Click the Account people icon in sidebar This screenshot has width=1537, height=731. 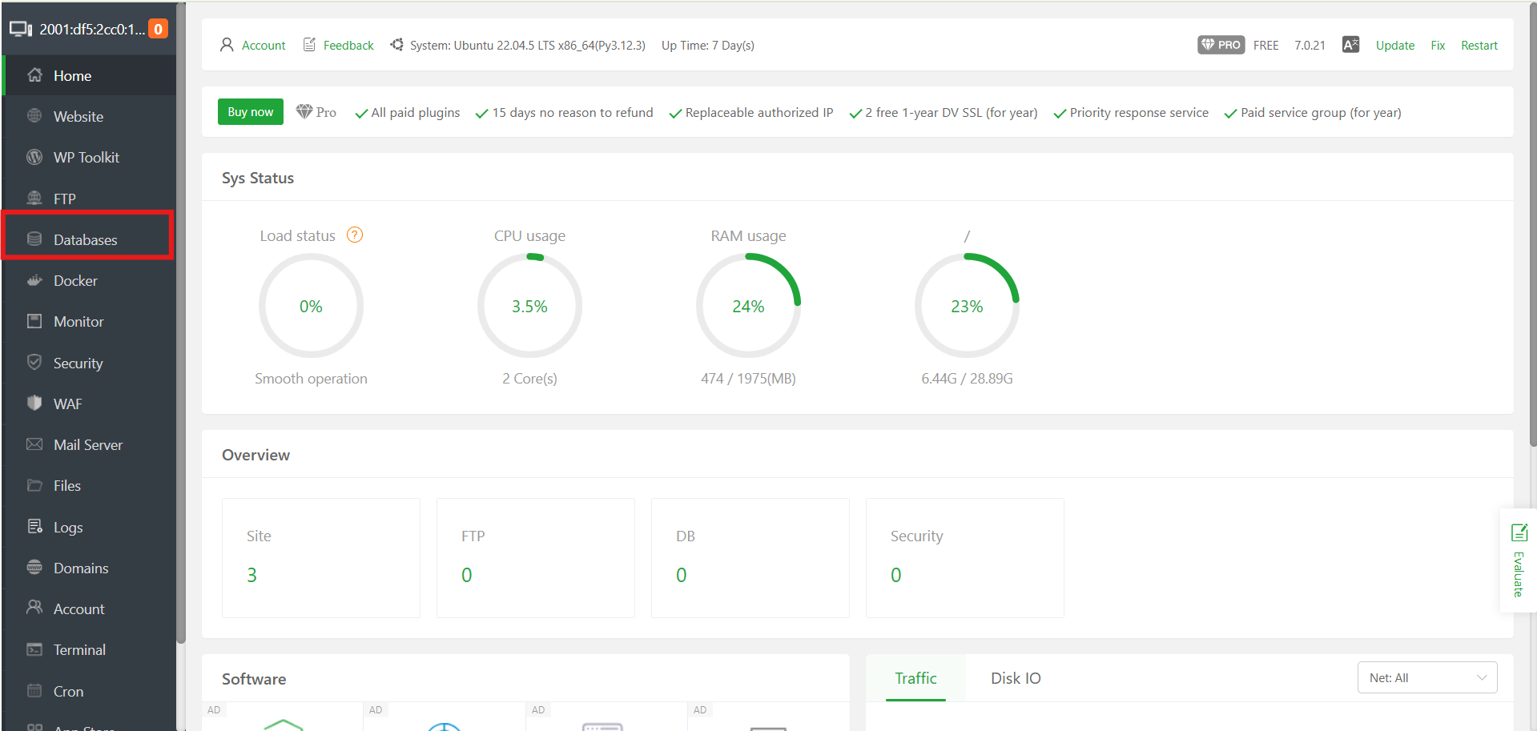(x=34, y=608)
